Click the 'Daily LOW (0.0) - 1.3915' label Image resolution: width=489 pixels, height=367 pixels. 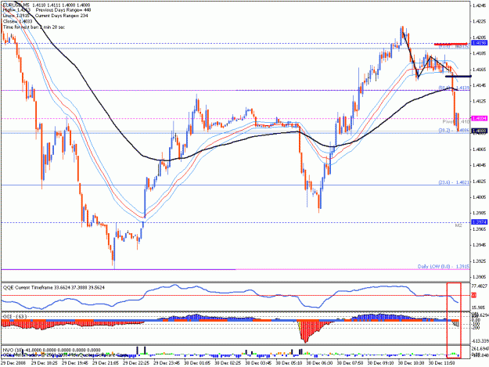click(443, 267)
